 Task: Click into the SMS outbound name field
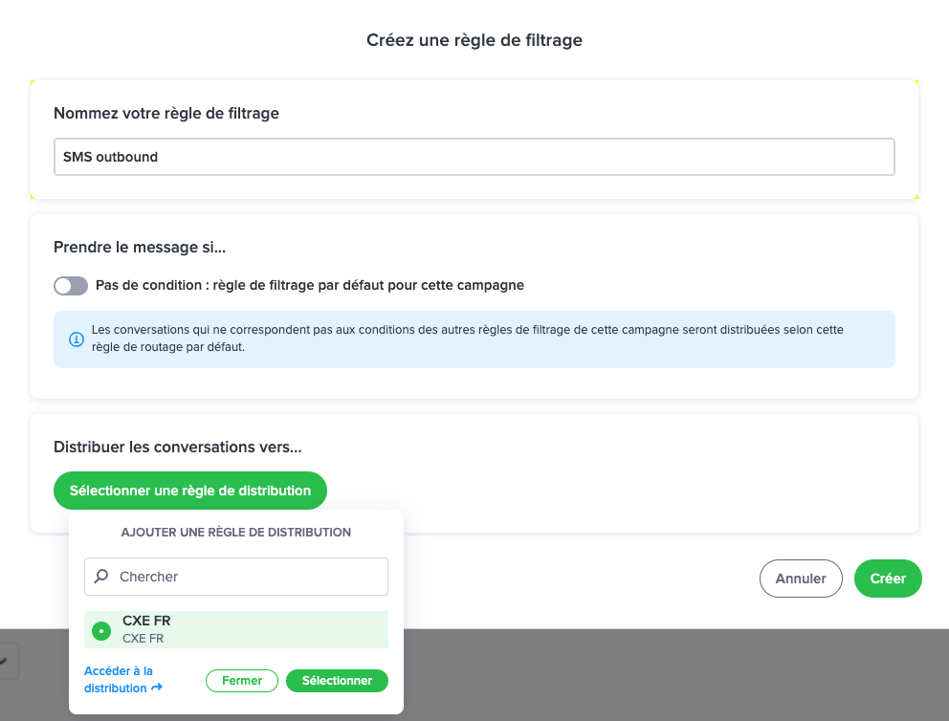474,157
